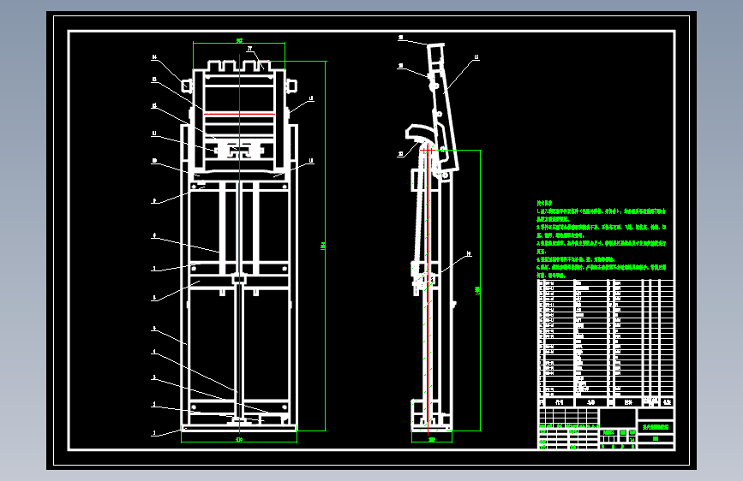Click the red horizontal line across the upper carriage
This screenshot has height=481, width=743.
(x=239, y=114)
